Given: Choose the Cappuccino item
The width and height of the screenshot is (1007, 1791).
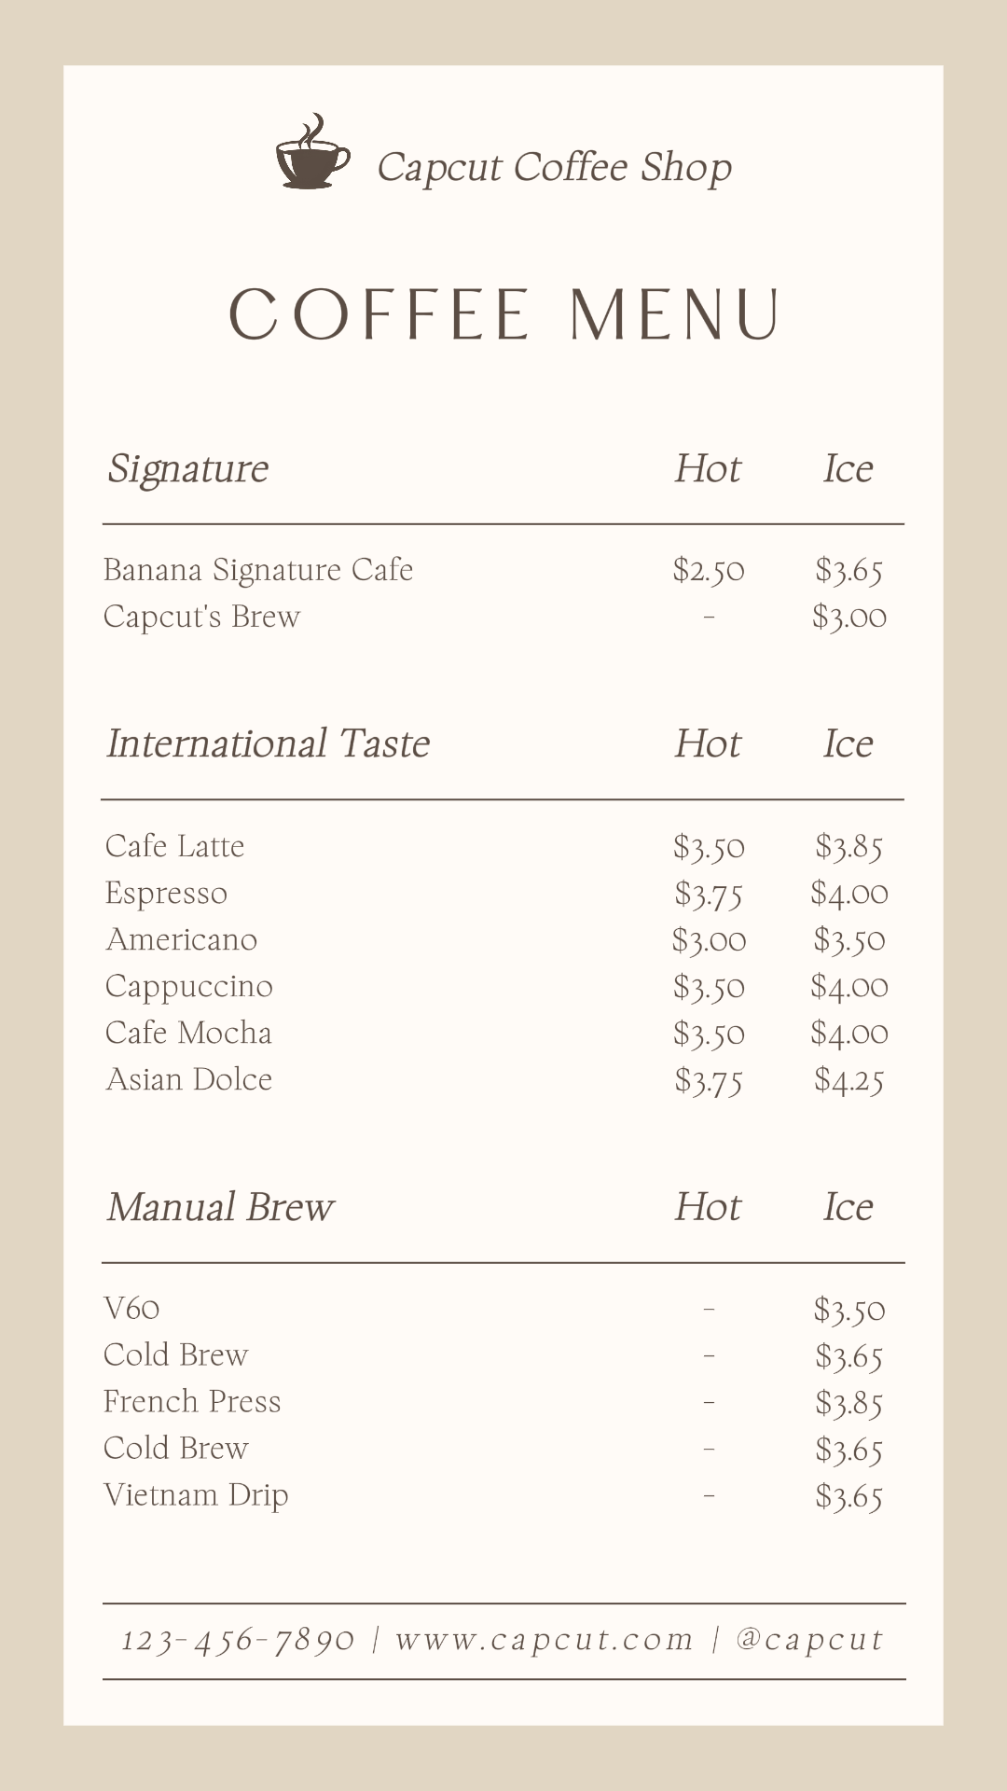Looking at the screenshot, I should 189,986.
